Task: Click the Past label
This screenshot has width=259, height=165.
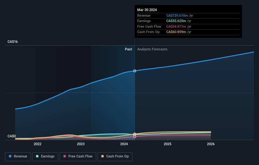Action: point(128,49)
